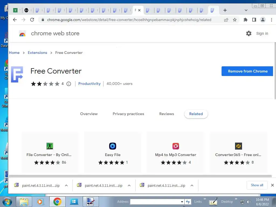The image size is (276, 207).
Task: Click the Free Converter heading
Action: (x=56, y=71)
